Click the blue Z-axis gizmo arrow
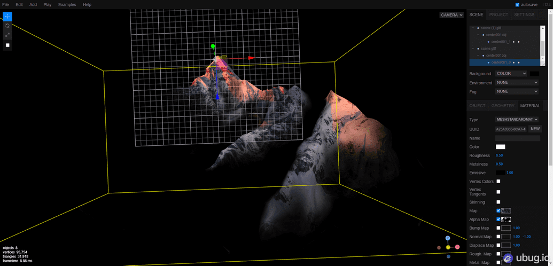Image resolution: width=553 pixels, height=266 pixels. click(217, 96)
